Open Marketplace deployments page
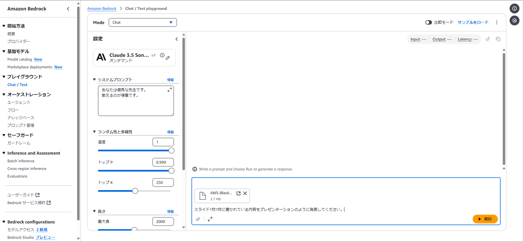 [x=30, y=67]
